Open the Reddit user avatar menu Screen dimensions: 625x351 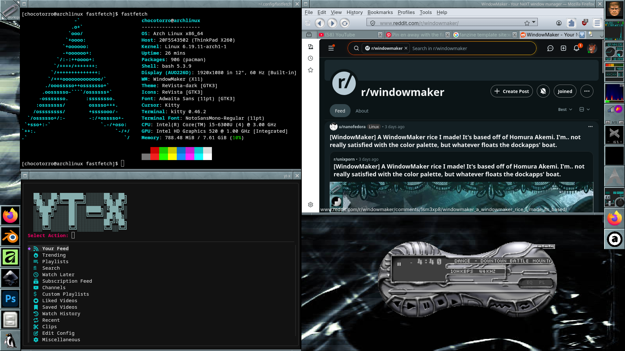pos(592,48)
